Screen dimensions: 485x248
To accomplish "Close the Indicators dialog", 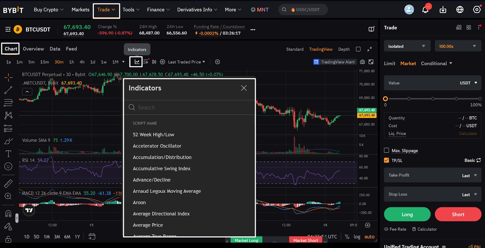I will pos(244,88).
